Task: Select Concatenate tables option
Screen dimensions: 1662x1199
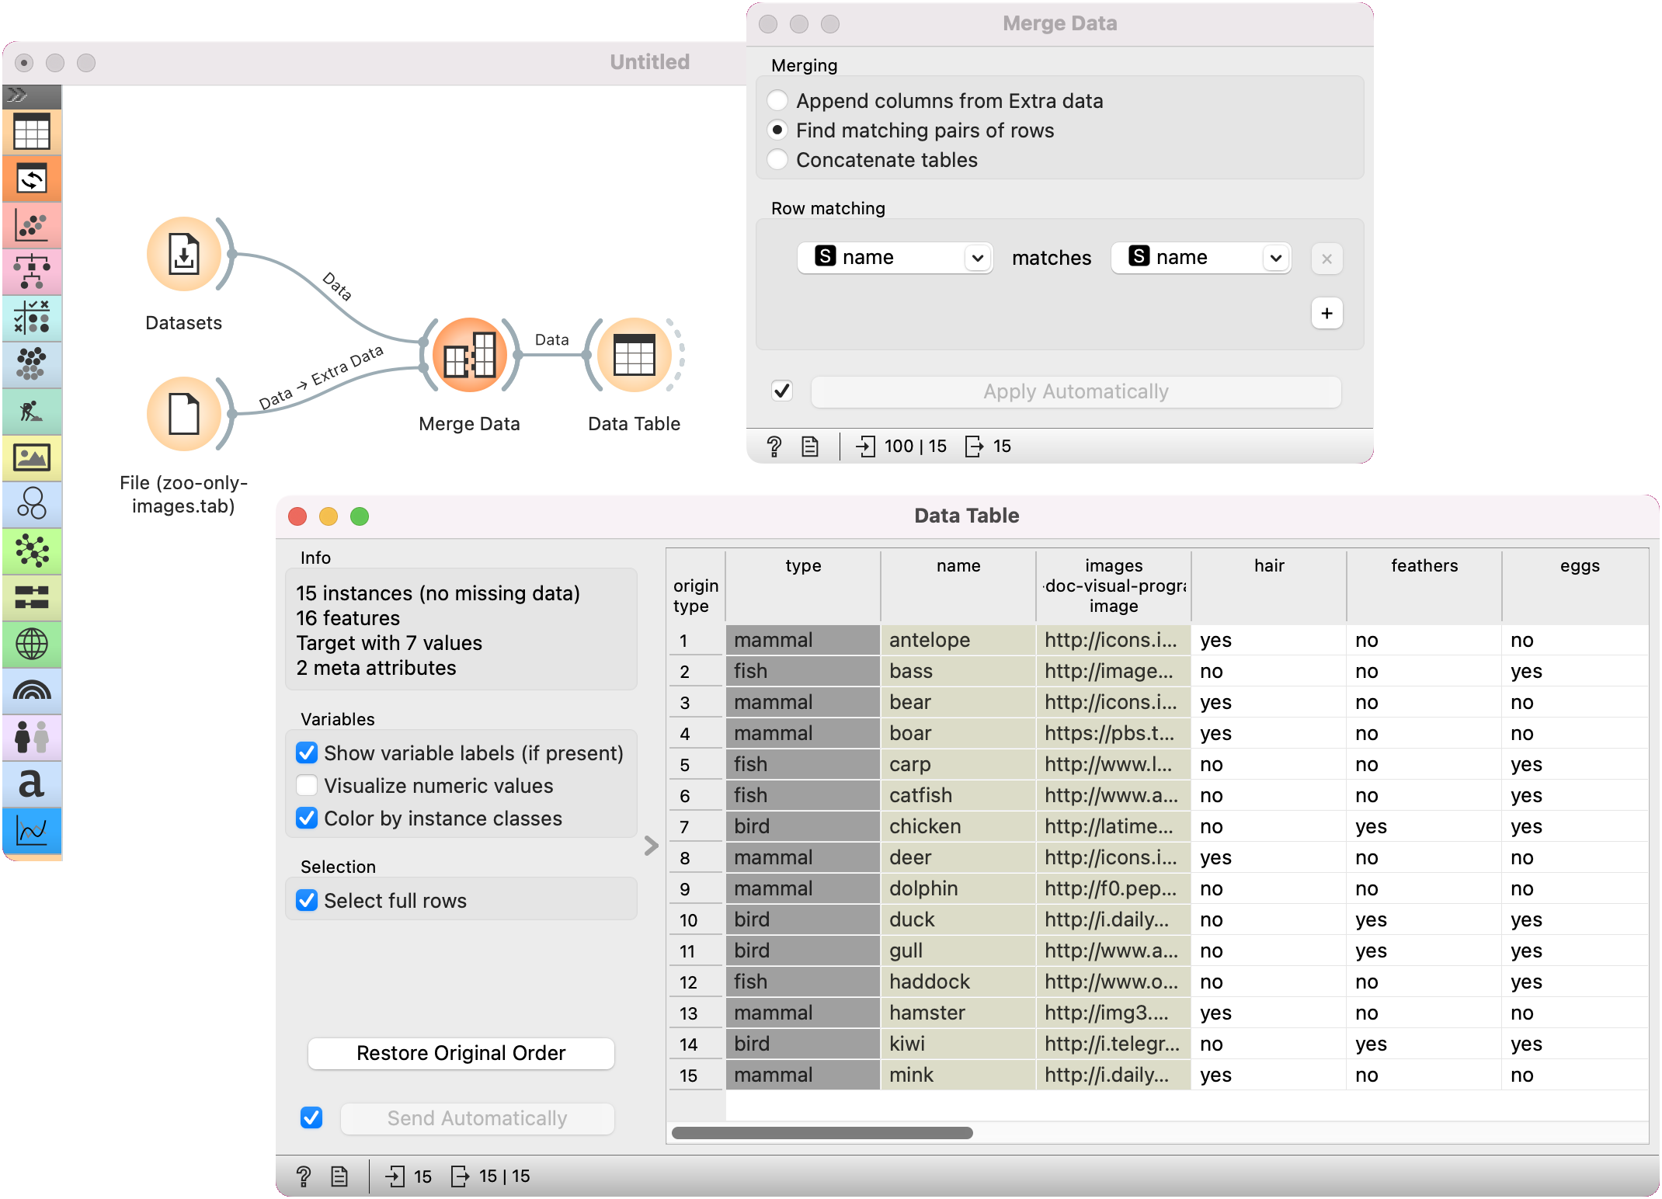Action: click(777, 160)
